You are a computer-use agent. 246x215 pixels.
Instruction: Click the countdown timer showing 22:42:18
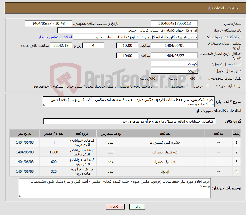[61, 45]
